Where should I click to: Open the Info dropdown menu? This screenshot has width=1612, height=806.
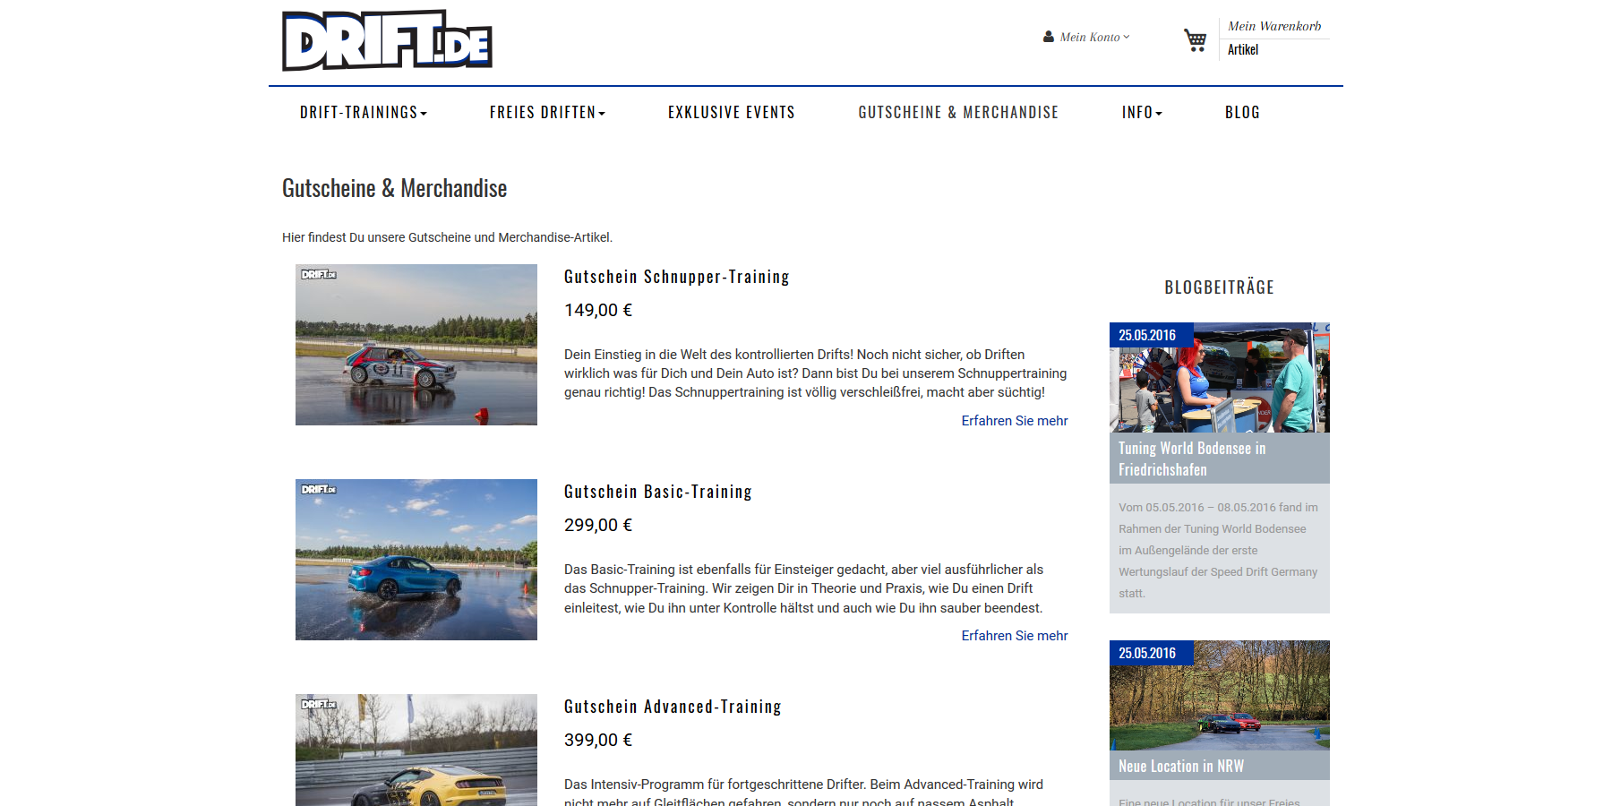[x=1142, y=112]
